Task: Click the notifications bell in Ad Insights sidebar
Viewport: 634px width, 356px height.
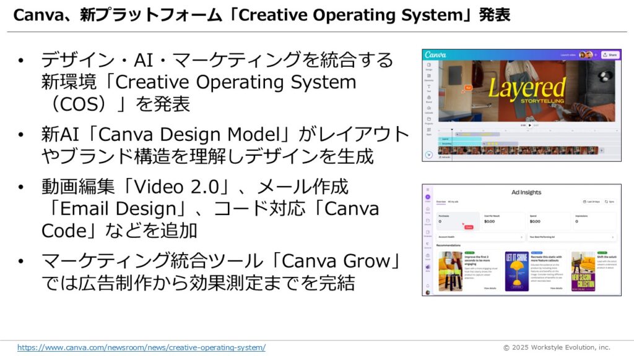Action: (428, 285)
